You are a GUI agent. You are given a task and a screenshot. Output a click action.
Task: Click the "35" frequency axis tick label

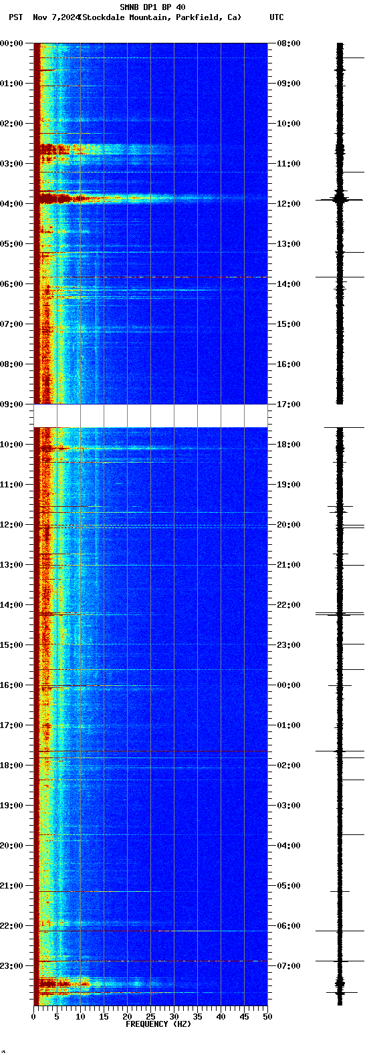[197, 1017]
